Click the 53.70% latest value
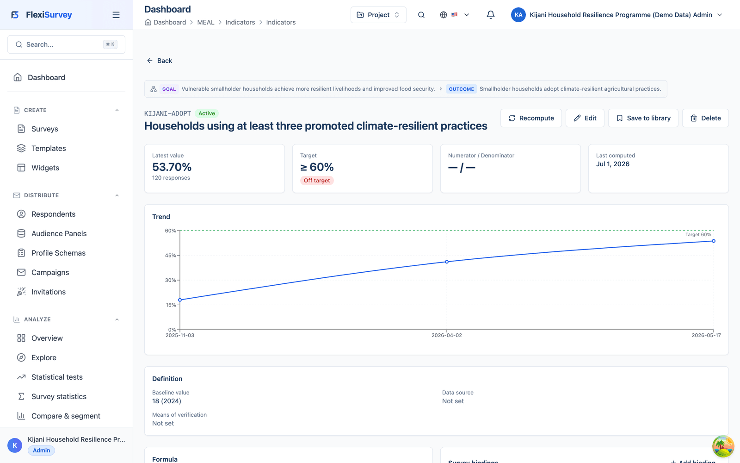Viewport: 740px width, 463px height. [172, 167]
